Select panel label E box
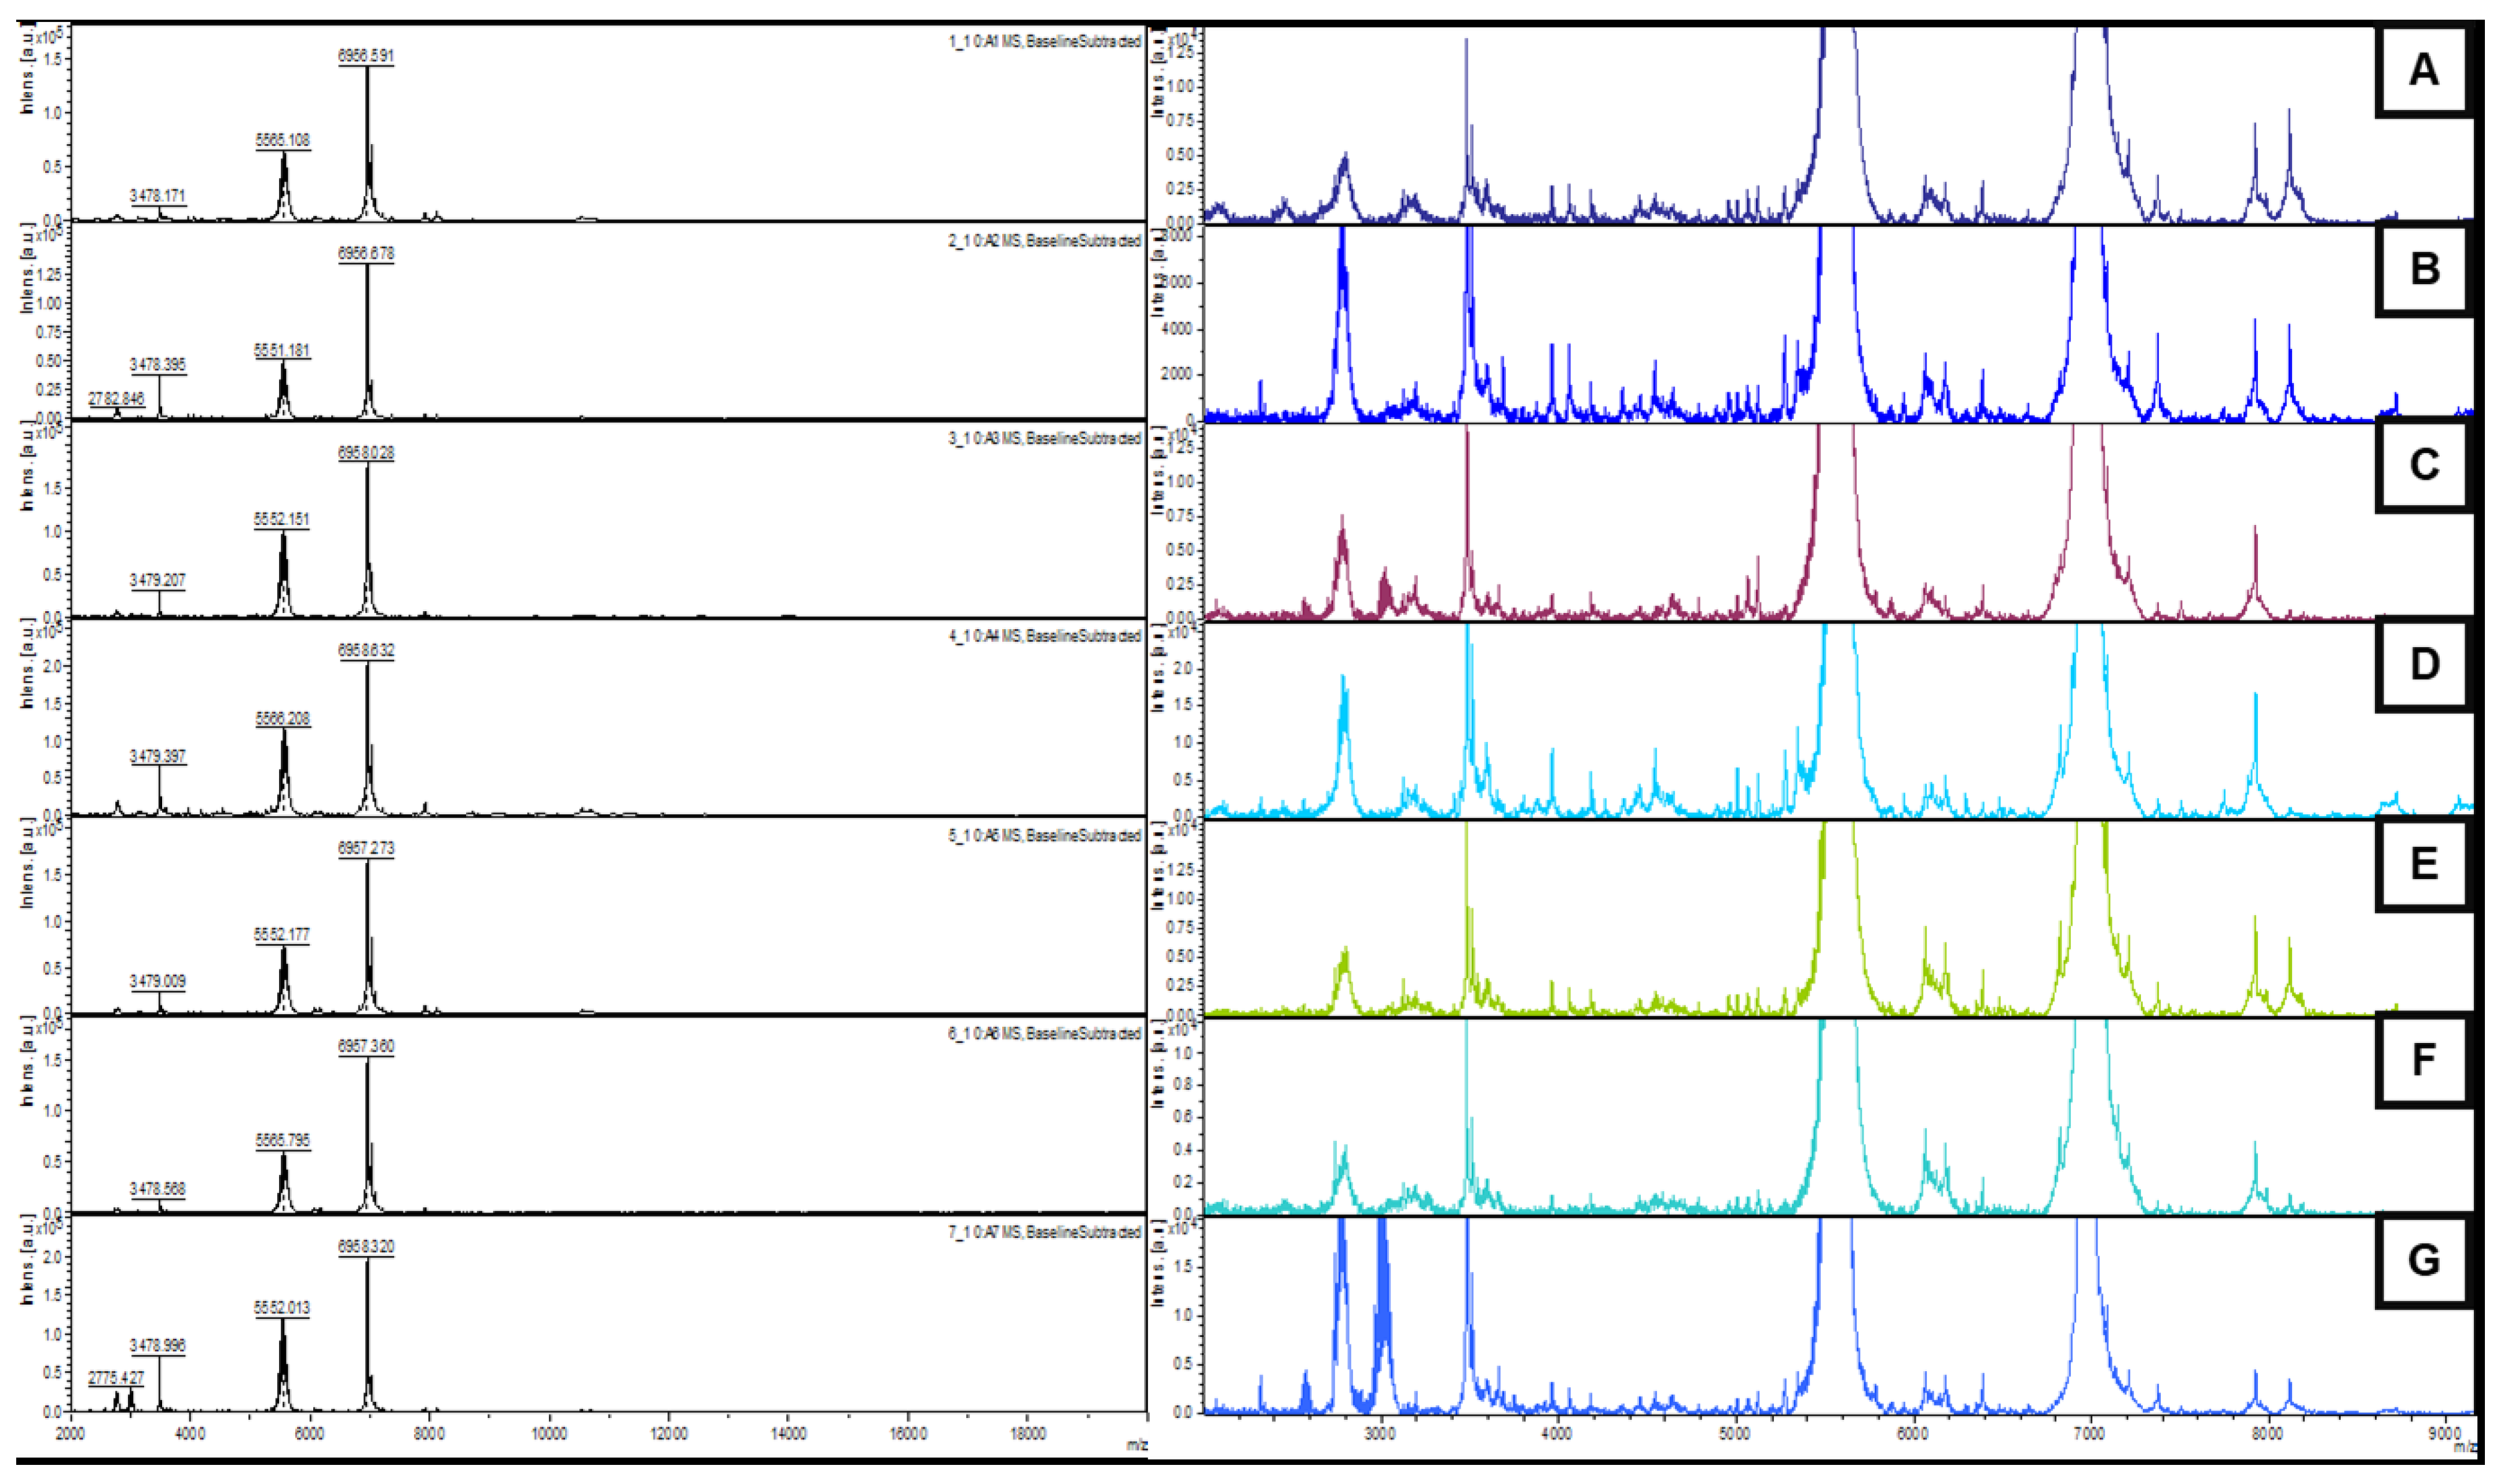The width and height of the screenshot is (2504, 1484). pos(2424,863)
